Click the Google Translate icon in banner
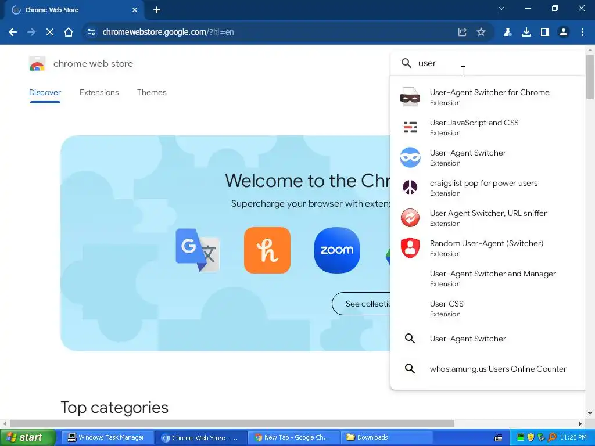Image resolution: width=595 pixels, height=446 pixels. pos(198,250)
